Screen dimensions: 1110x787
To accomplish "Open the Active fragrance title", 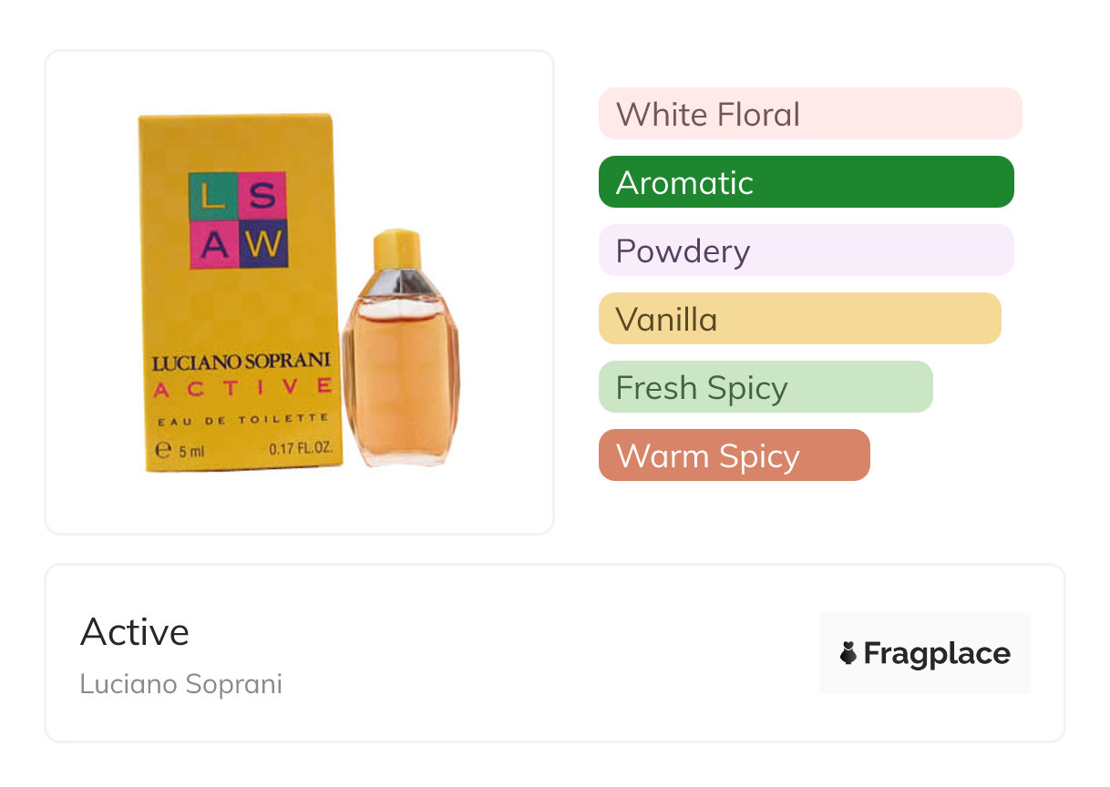I will point(135,632).
